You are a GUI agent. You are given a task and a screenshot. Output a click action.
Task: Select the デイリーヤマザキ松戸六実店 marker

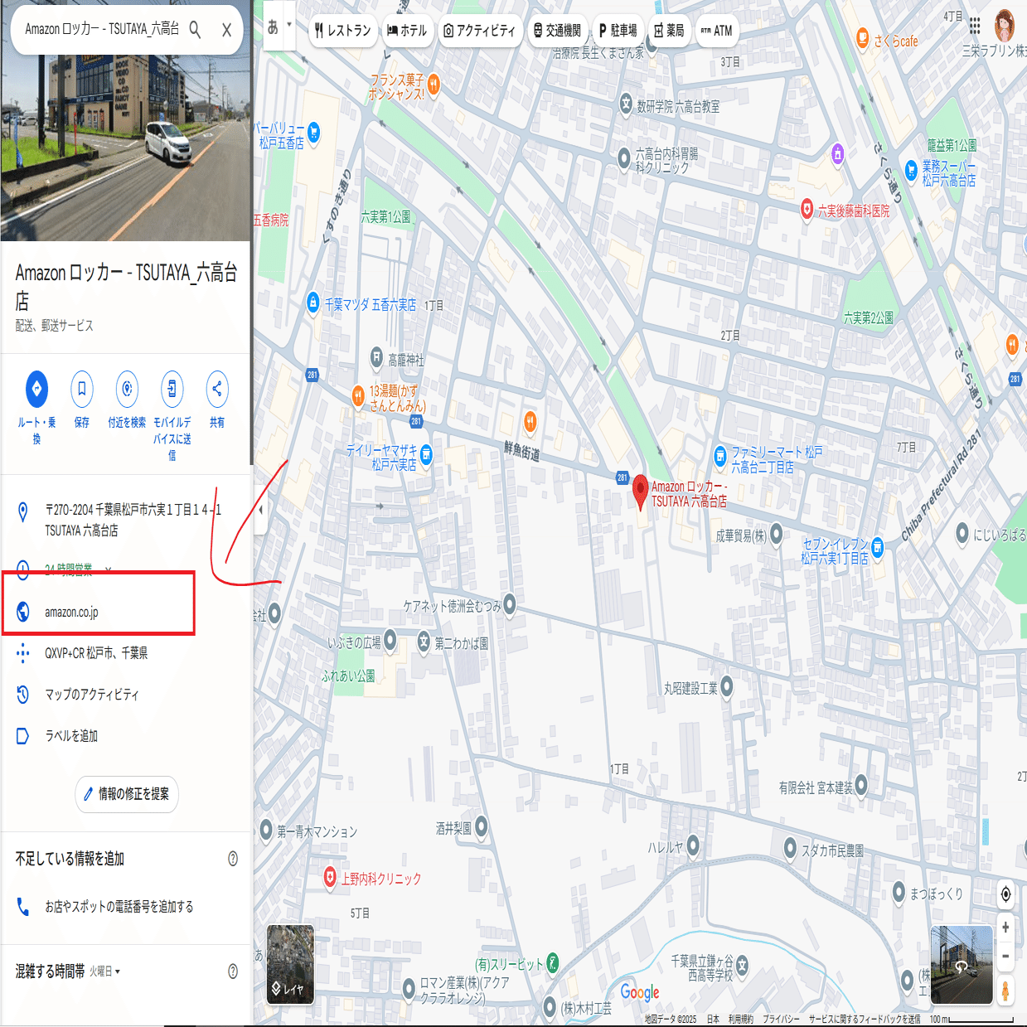pyautogui.click(x=426, y=454)
